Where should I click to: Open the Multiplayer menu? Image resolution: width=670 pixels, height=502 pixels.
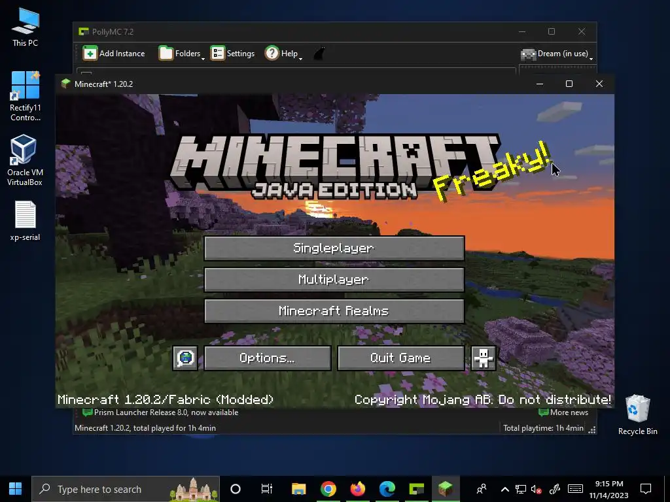(x=334, y=280)
